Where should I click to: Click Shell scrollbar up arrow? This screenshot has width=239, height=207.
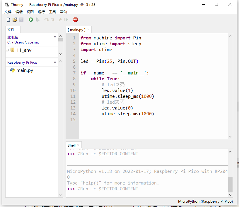coord(230,152)
